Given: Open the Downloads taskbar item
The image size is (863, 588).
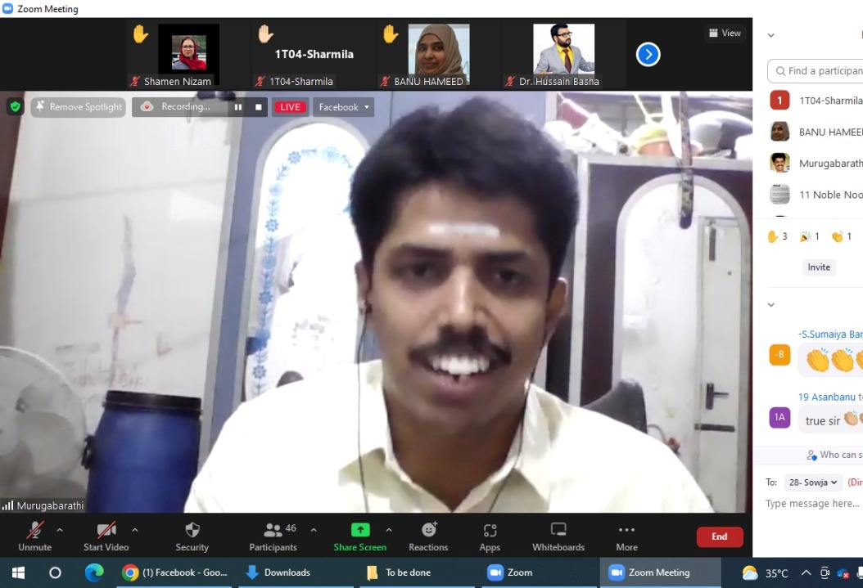Looking at the screenshot, I should pyautogui.click(x=296, y=572).
